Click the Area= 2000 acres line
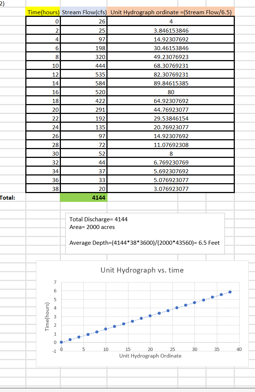Image resolution: width=255 pixels, height=392 pixels. [x=92, y=227]
